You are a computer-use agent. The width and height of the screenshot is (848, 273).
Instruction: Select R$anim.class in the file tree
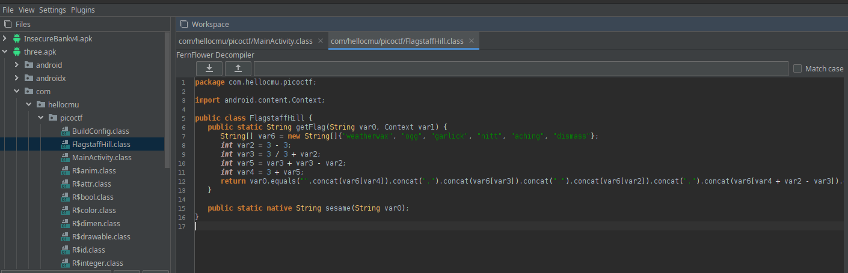94,170
